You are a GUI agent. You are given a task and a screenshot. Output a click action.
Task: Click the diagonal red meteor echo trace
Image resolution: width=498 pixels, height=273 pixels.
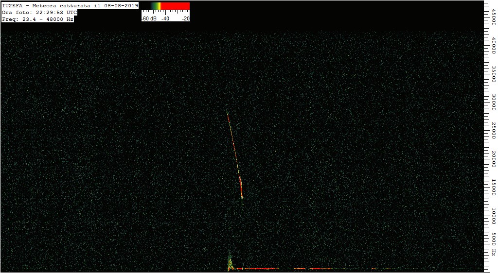(x=235, y=155)
